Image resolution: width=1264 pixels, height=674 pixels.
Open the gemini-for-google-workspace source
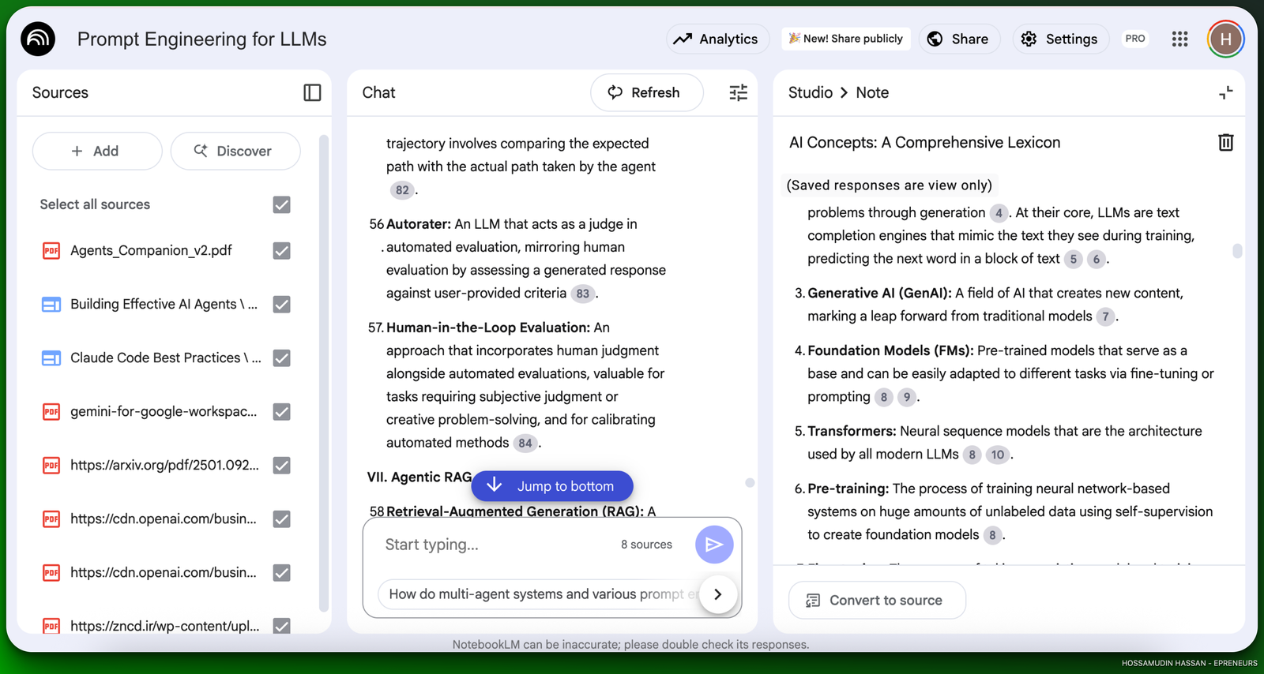point(164,411)
